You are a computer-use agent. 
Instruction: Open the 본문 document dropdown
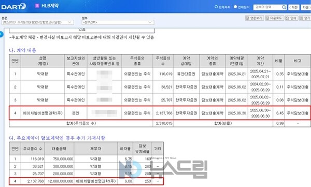pyautogui.click(x=38, y=22)
